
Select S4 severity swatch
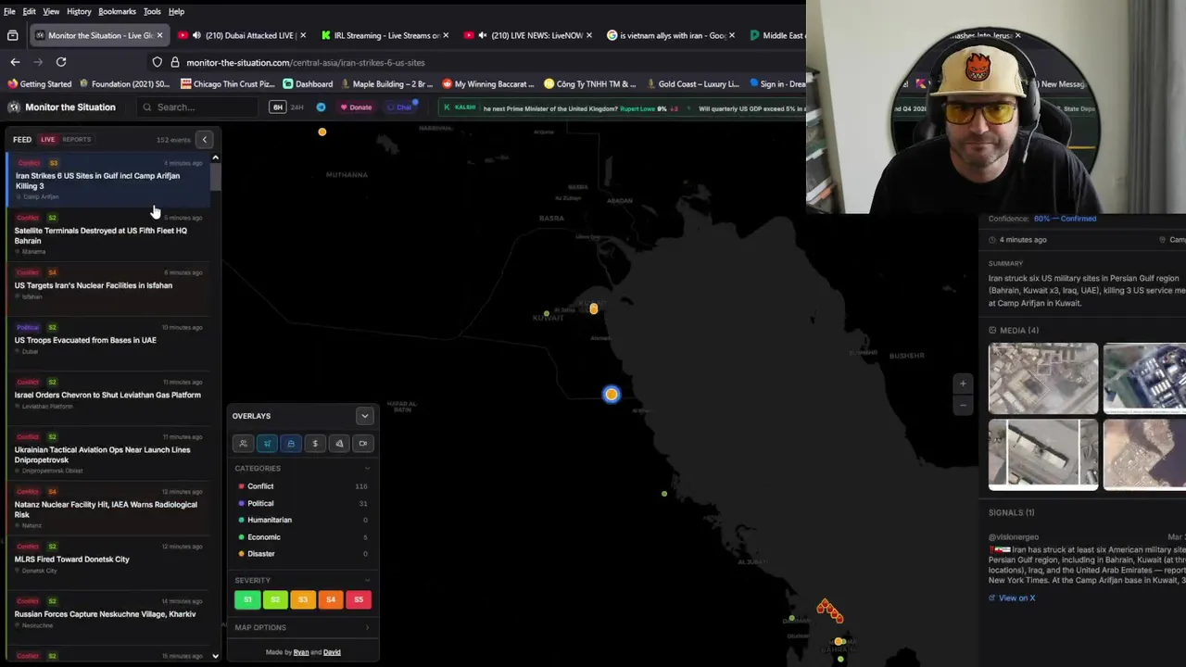coord(331,599)
